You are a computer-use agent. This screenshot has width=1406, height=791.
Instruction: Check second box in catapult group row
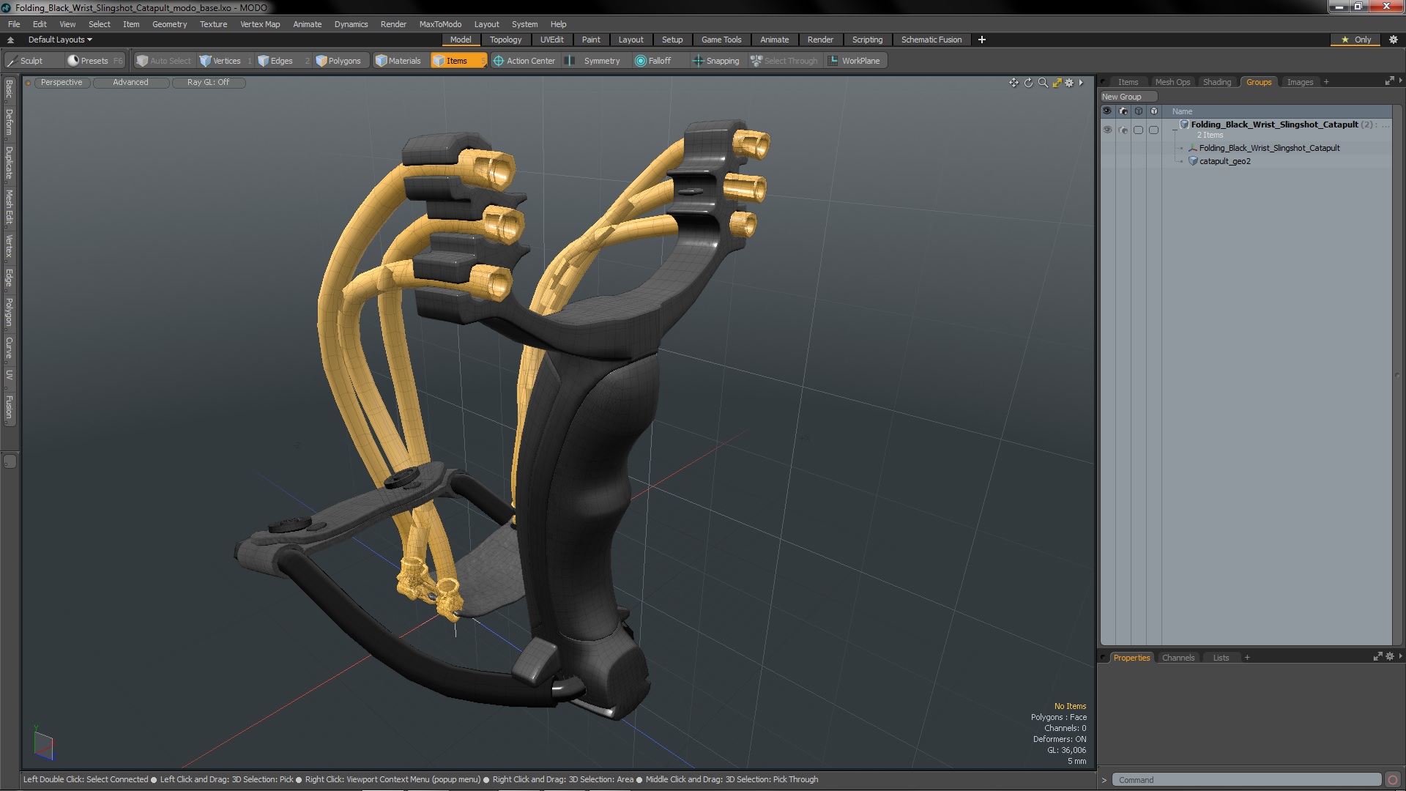click(x=1154, y=130)
